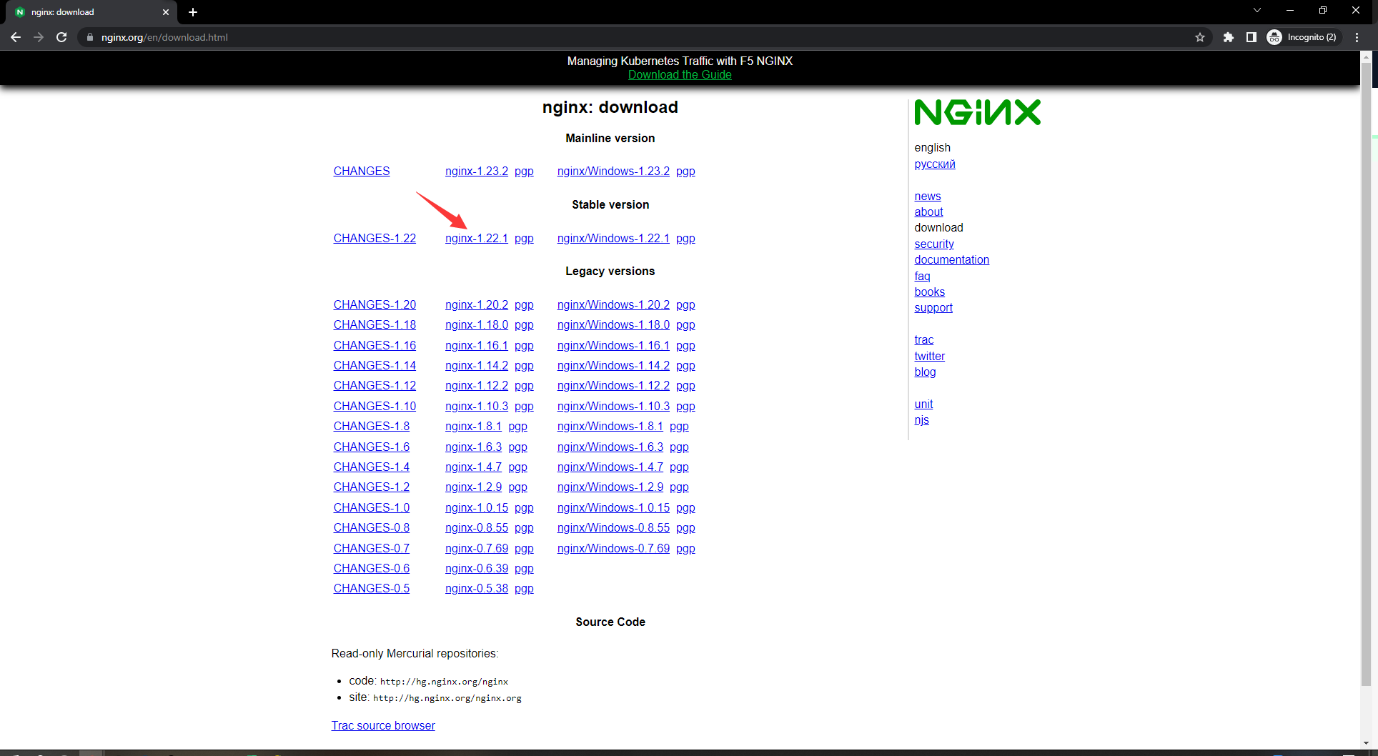Screen dimensions: 1378x756
Task: Open the mainline CHANGES link
Action: click(362, 171)
